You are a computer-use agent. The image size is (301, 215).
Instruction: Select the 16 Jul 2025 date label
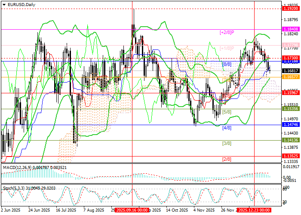[67, 210]
